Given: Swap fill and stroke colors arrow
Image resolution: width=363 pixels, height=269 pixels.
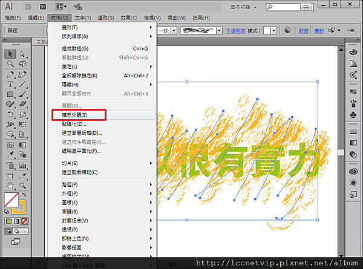Looking at the screenshot, I should pos(24,195).
